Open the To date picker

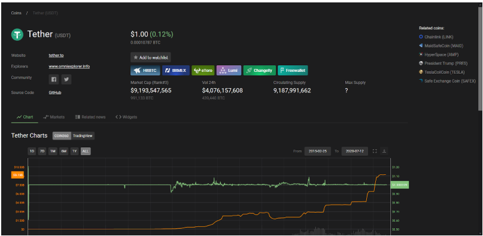coord(354,152)
